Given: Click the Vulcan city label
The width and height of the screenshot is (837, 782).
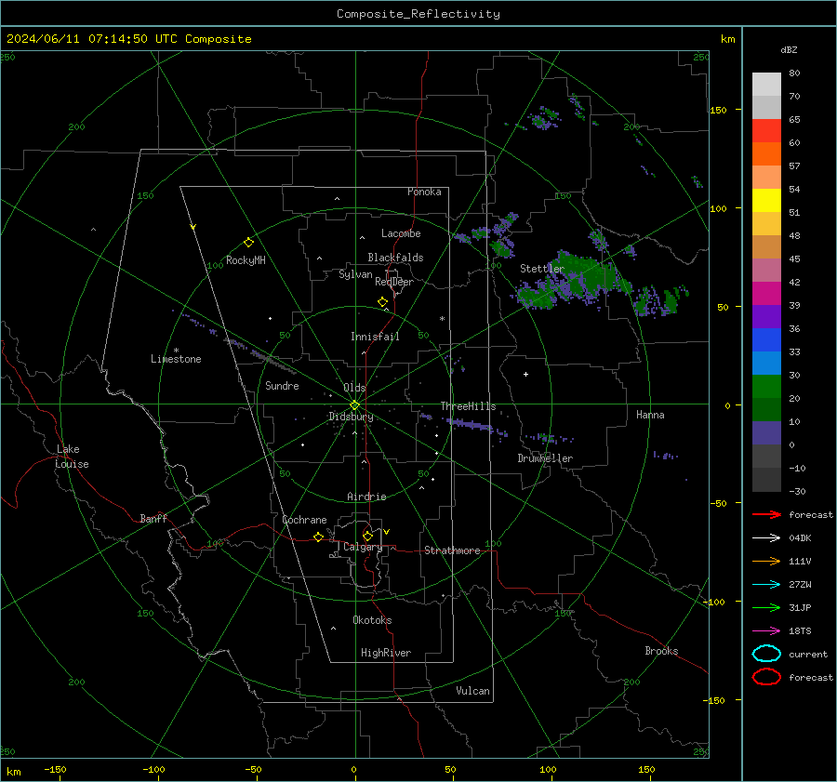Looking at the screenshot, I should (472, 691).
